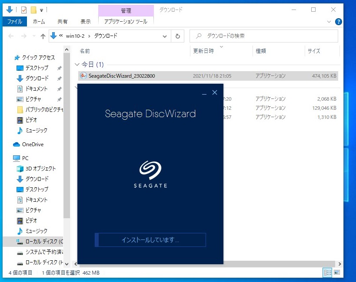
Task: Collapse the Today (1) group
Action: pyautogui.click(x=77, y=65)
